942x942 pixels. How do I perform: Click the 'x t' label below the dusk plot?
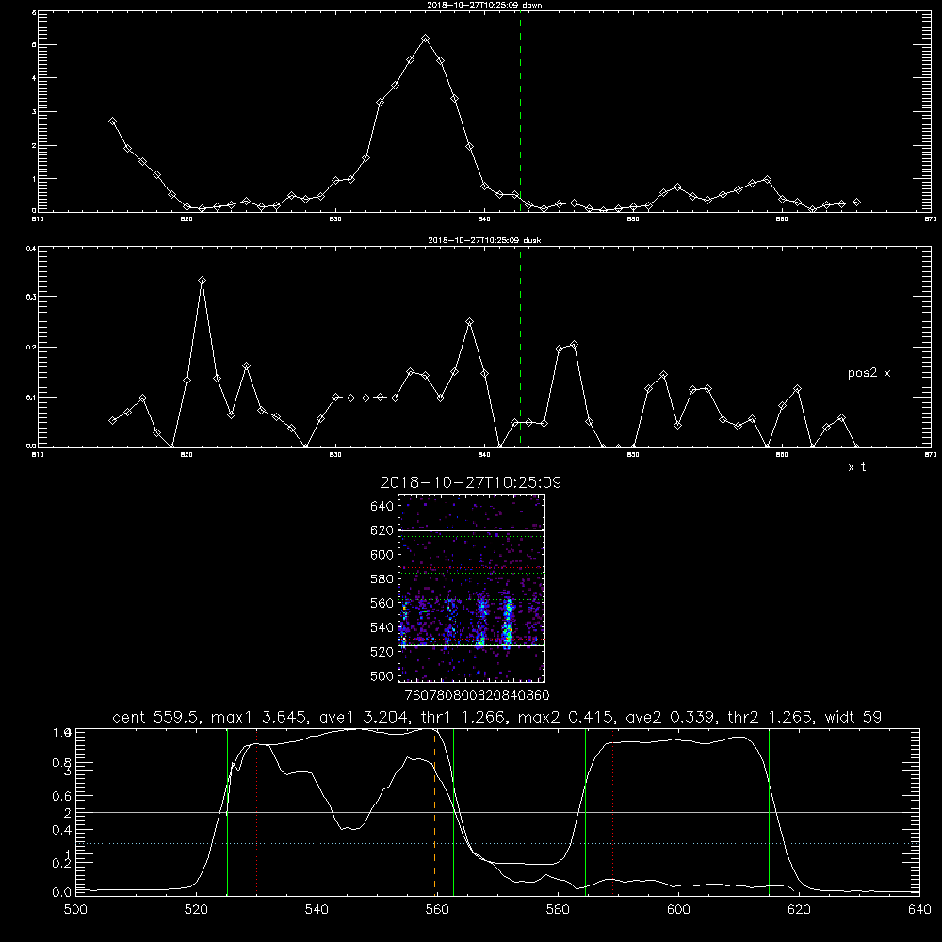856,467
